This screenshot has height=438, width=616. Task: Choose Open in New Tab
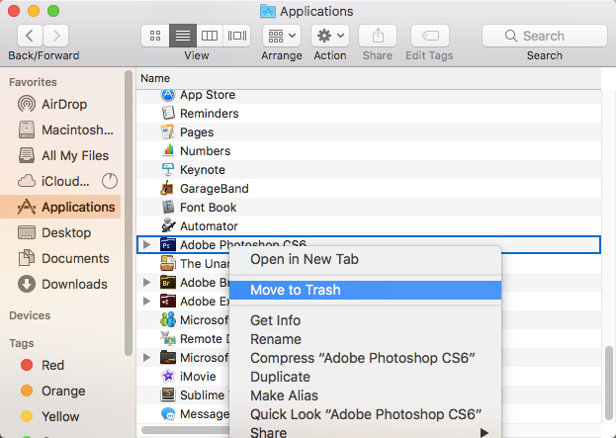[x=366, y=259]
